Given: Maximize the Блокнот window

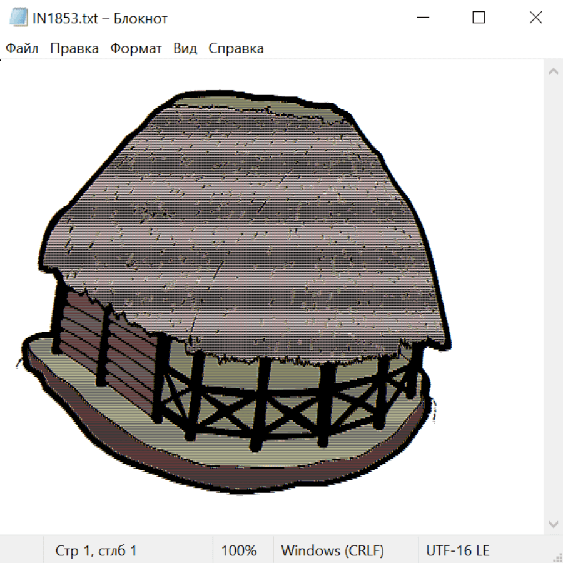Looking at the screenshot, I should point(479,18).
